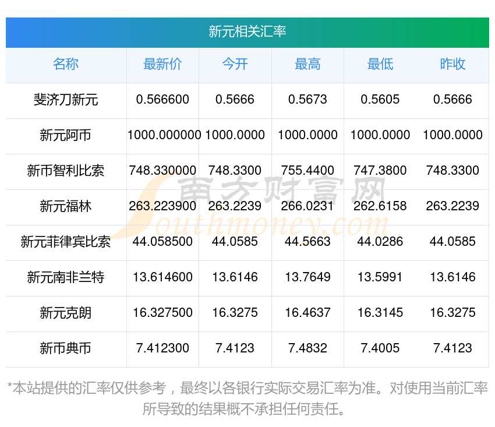The width and height of the screenshot is (495, 427).
Task: Select the 最高 column header
Action: tap(307, 64)
